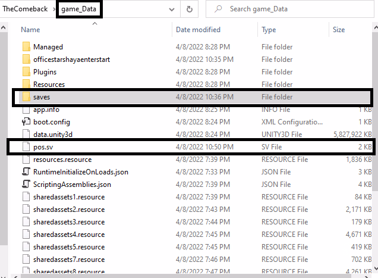Click the UNITY3D File type cell

click(x=282, y=135)
